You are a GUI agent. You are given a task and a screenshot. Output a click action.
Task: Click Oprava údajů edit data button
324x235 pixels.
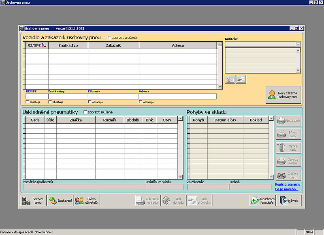[x=288, y=161]
